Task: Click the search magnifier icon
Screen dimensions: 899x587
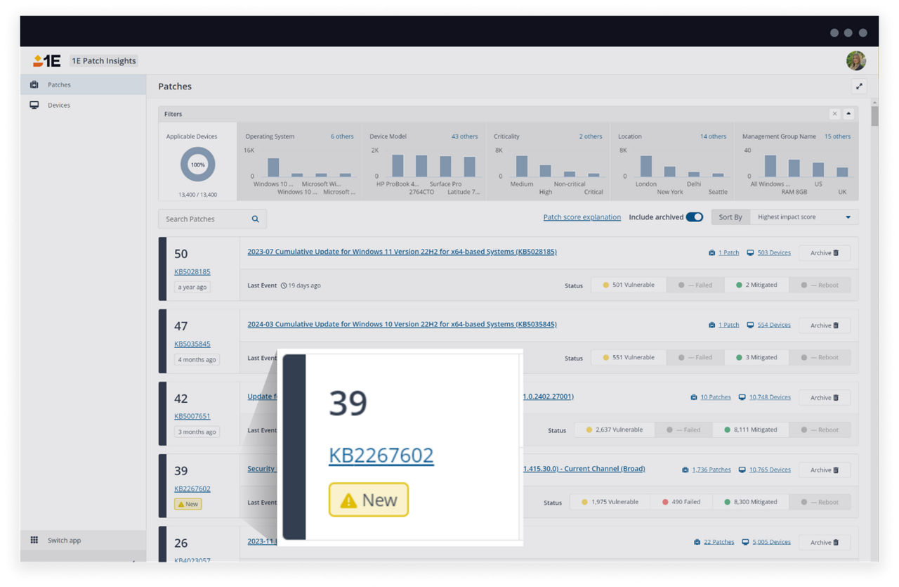Action: click(256, 219)
